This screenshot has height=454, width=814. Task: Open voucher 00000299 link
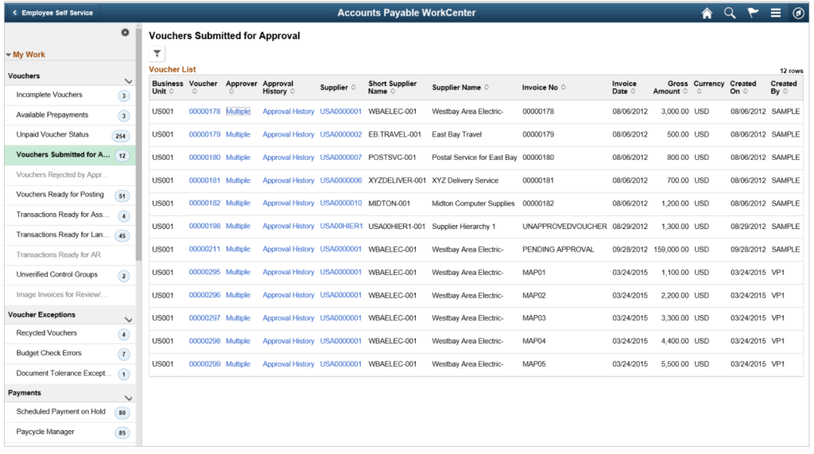click(x=204, y=364)
